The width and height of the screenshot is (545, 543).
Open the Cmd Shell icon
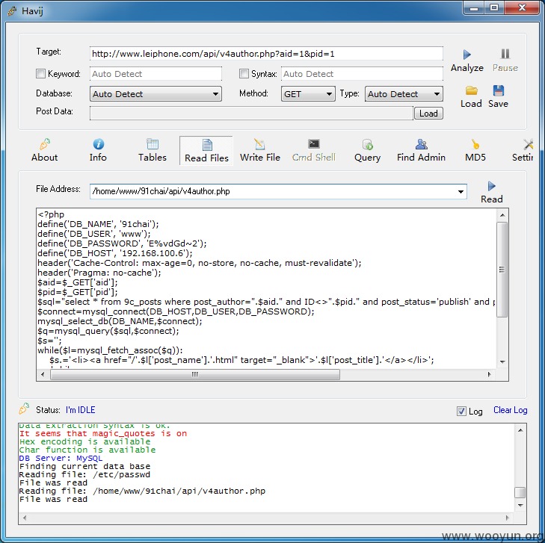(314, 143)
